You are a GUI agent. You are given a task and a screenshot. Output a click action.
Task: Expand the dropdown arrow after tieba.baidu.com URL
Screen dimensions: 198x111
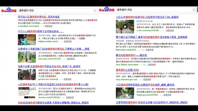coord(139,50)
